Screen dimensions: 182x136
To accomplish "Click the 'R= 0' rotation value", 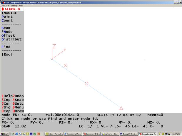I will [x=156, y=126].
